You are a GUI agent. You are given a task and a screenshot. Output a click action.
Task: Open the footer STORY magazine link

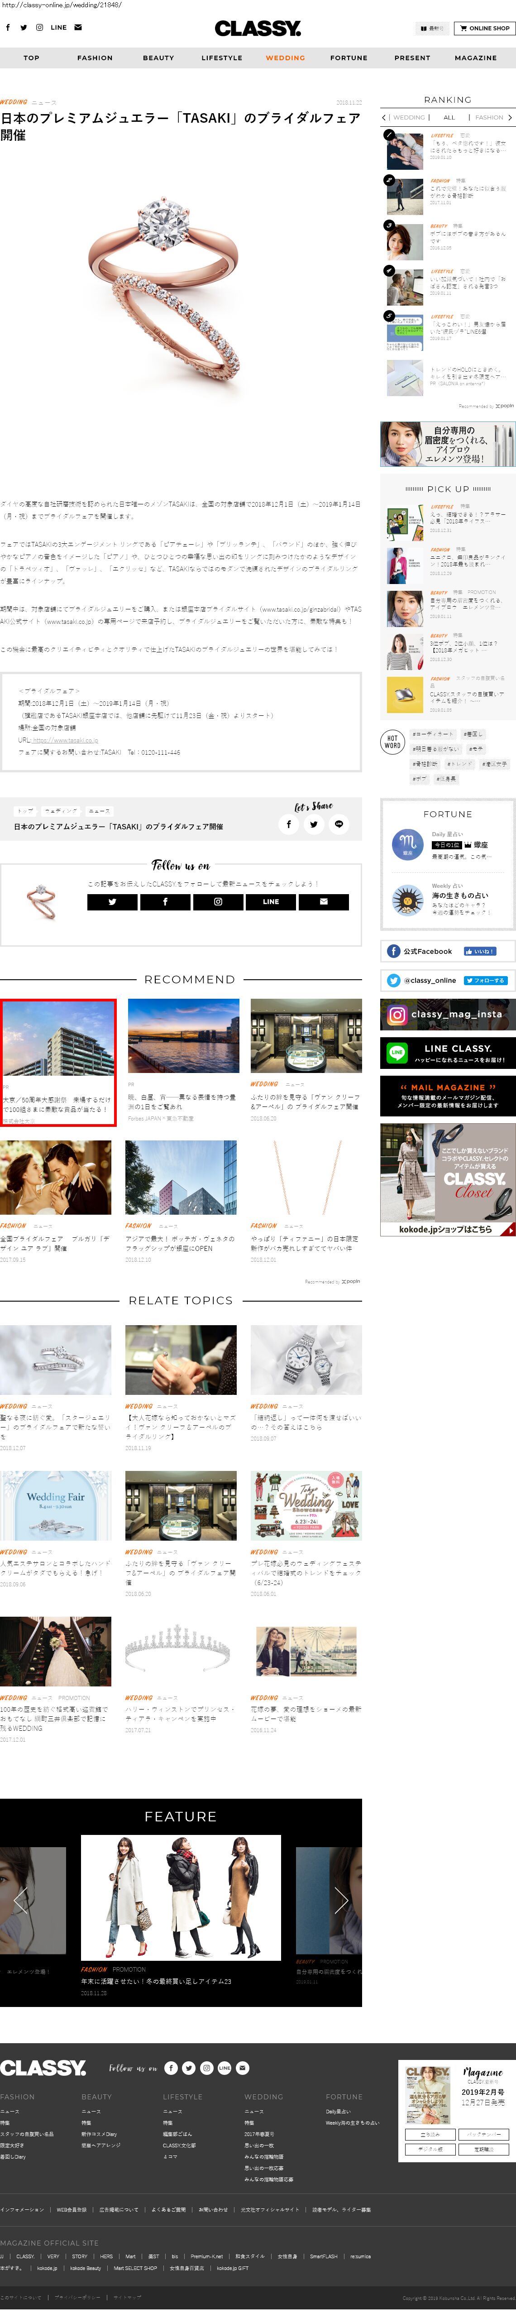(80, 2256)
